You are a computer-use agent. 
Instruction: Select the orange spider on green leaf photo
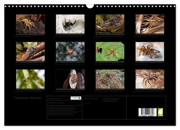click(110, 51)
